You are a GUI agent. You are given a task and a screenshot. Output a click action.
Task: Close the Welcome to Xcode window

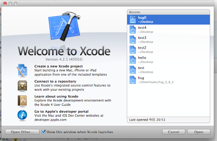[x=5, y=3]
